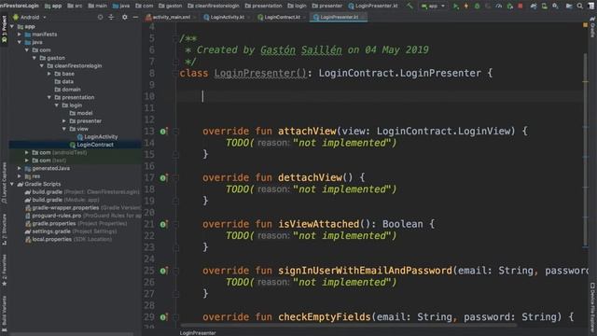Select the local.properties file
Image resolution: width=597 pixels, height=336 pixels.
point(68,240)
